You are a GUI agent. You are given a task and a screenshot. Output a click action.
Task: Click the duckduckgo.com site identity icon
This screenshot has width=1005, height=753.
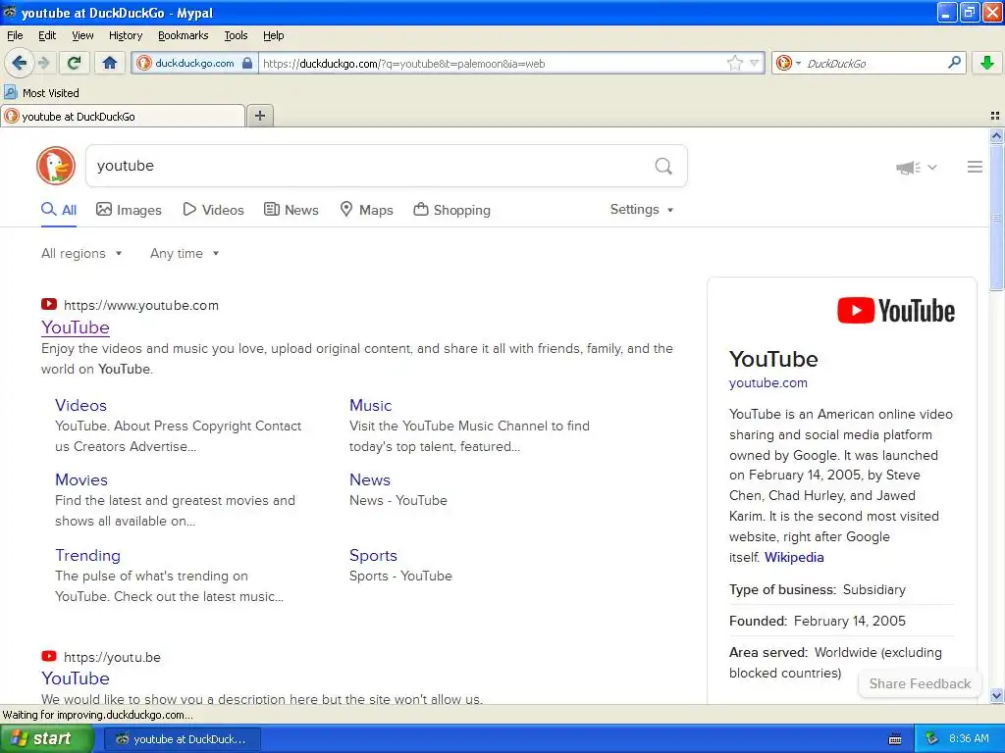point(144,63)
